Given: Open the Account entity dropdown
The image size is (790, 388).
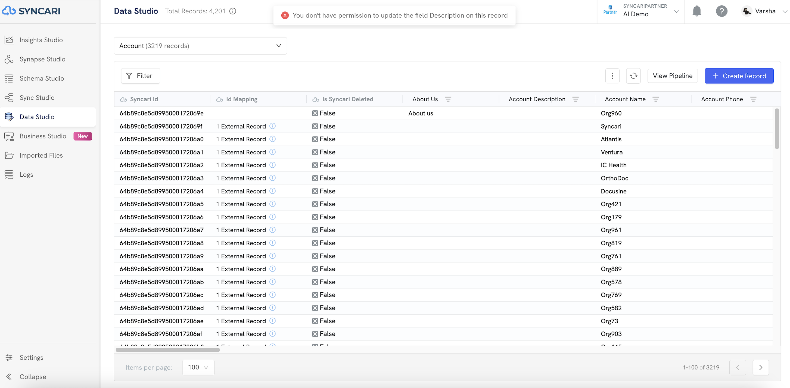Looking at the screenshot, I should point(200,46).
